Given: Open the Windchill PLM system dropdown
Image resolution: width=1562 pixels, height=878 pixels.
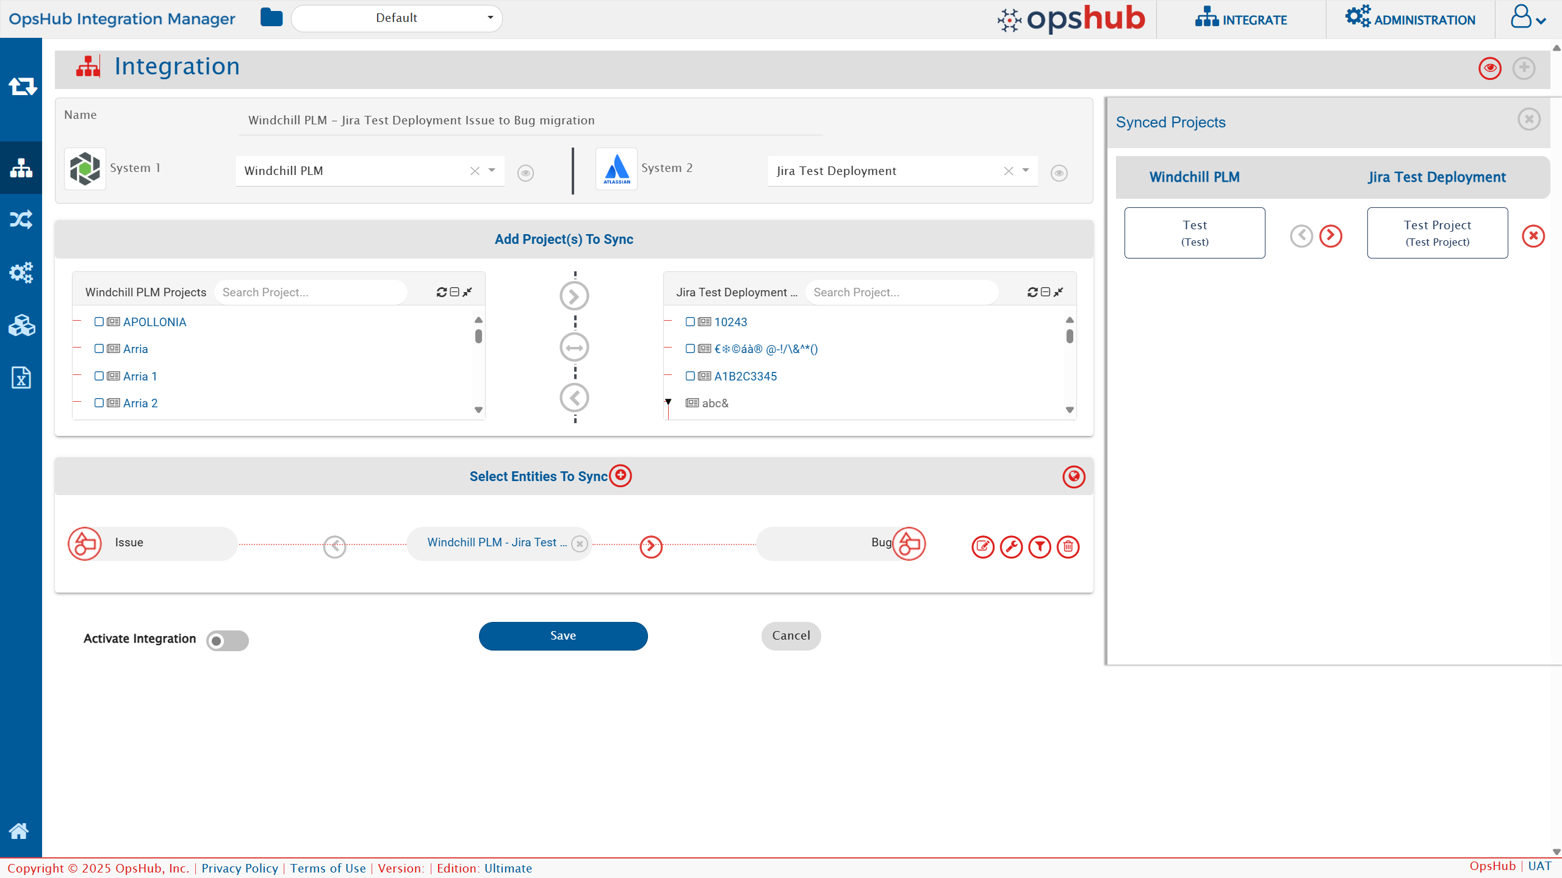Looking at the screenshot, I should (492, 171).
